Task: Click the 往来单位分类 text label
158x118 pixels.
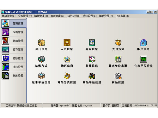Action: point(143,66)
